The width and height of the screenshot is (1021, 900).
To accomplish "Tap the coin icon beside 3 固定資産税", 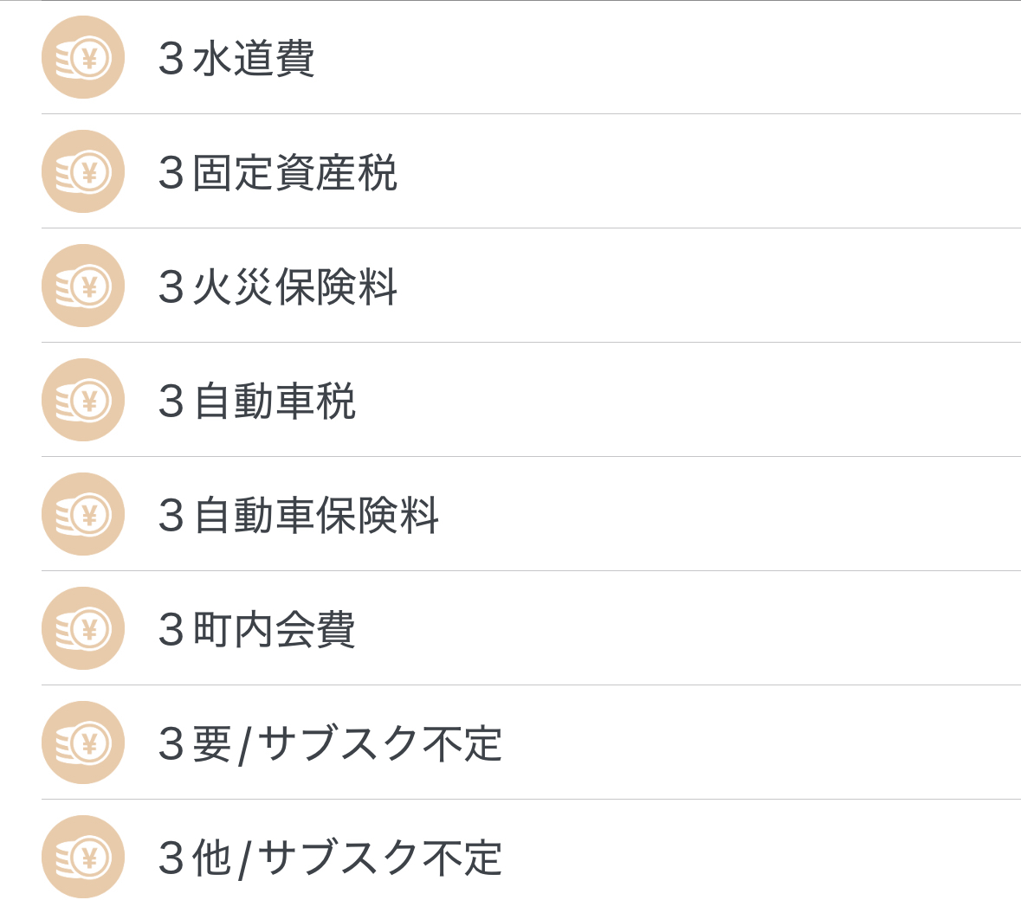I will click(82, 171).
